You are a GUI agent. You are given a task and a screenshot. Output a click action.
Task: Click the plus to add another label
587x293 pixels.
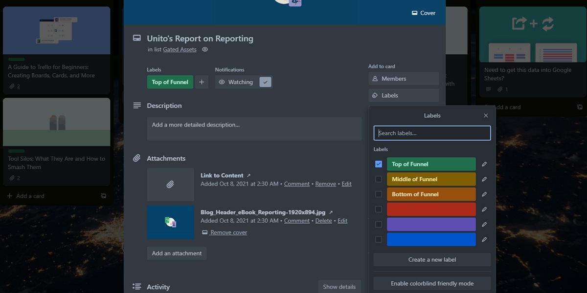point(202,82)
